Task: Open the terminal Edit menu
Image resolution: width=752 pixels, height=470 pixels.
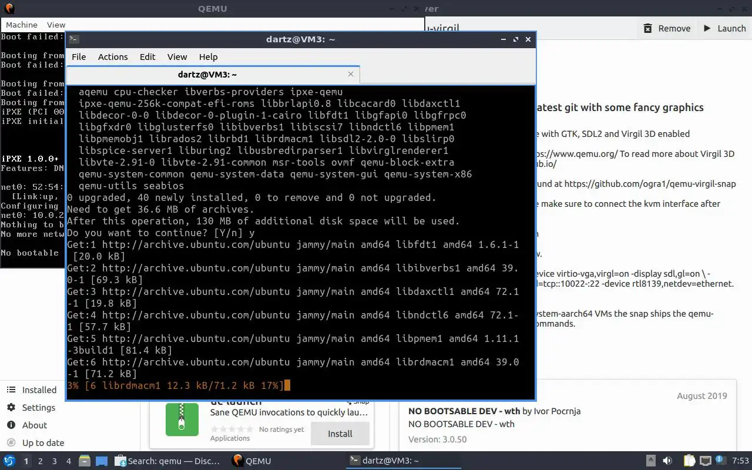Action: pyautogui.click(x=147, y=57)
